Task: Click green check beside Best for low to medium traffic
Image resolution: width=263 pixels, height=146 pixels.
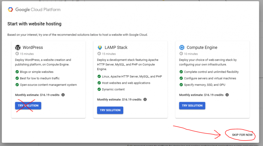Action: click(x=17, y=78)
